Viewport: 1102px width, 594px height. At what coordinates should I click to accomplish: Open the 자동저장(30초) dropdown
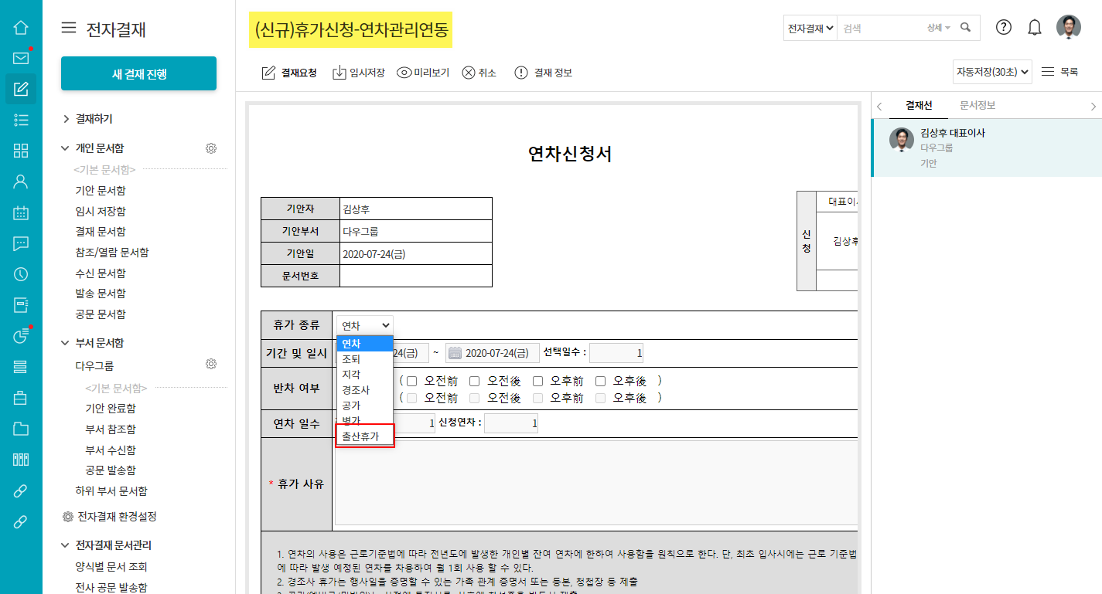click(993, 72)
